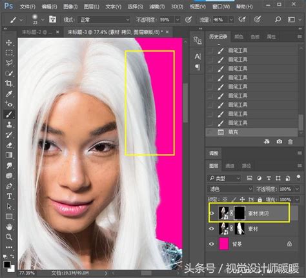
Task: Select the Crop tool
Action: click(x=9, y=83)
